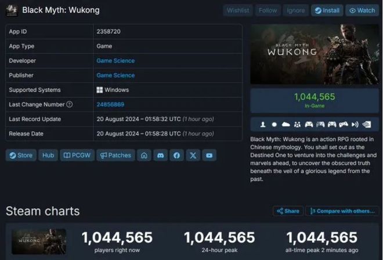Click the Release Date timestamp
Viewport: 383px width, 260px height.
tap(155, 133)
